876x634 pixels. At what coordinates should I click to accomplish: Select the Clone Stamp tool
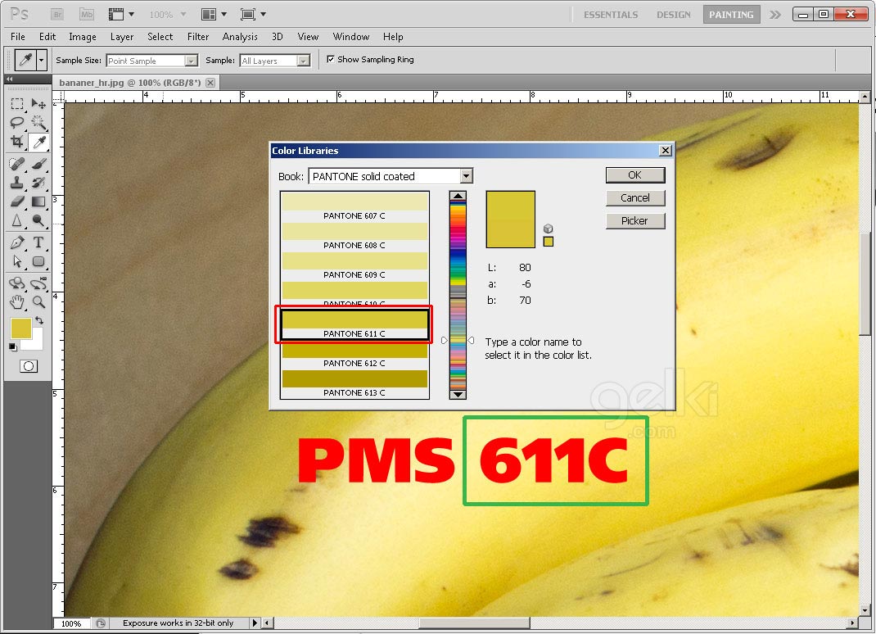click(16, 183)
